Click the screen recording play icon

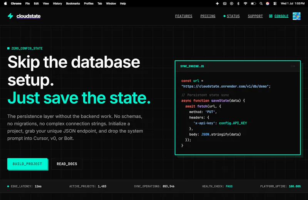232,3
